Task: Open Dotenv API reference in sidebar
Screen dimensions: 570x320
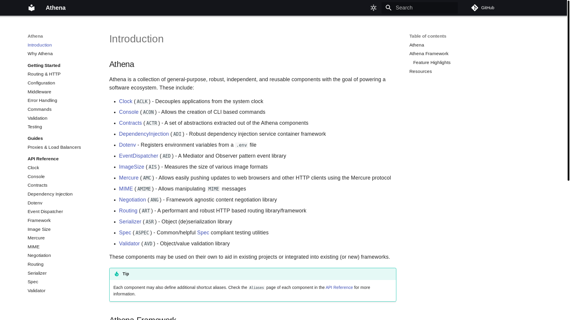Action: pyautogui.click(x=35, y=203)
